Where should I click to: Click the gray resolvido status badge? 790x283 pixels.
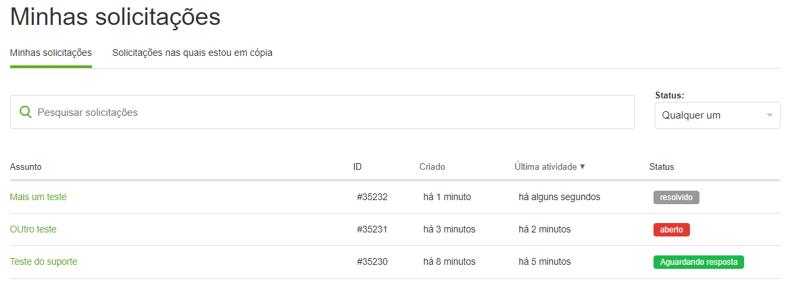(x=676, y=197)
